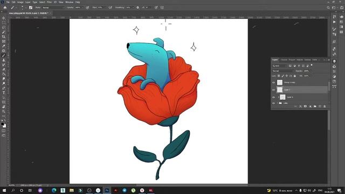Select the Eyedropper tool
Viewport: 345px width, 194px height.
coord(4,46)
